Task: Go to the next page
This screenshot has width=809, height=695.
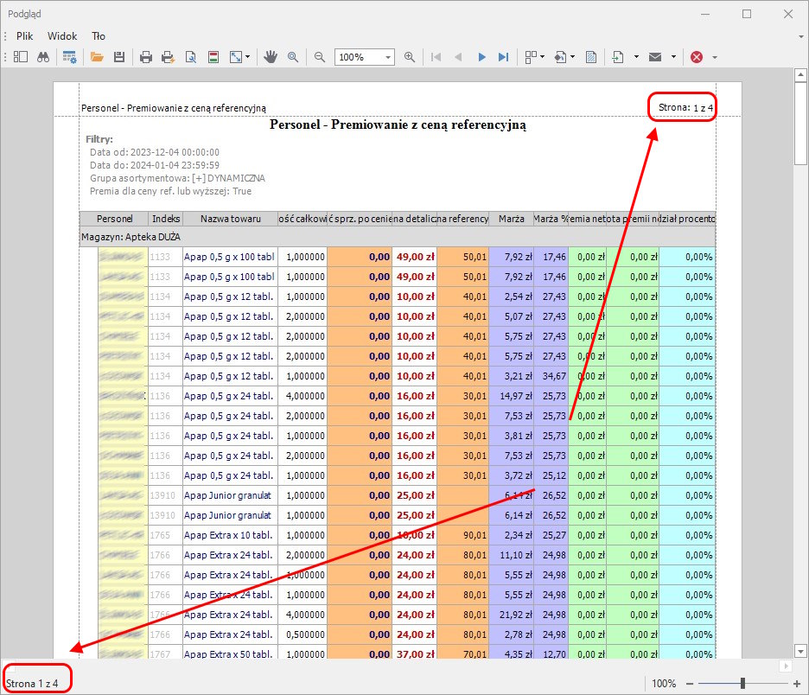Action: (x=481, y=57)
